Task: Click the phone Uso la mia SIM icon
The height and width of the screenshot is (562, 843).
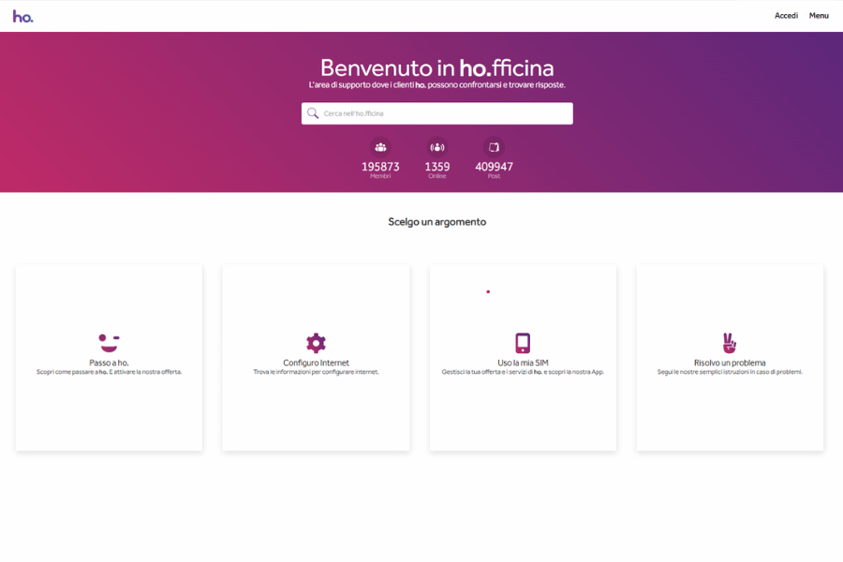Action: click(523, 343)
